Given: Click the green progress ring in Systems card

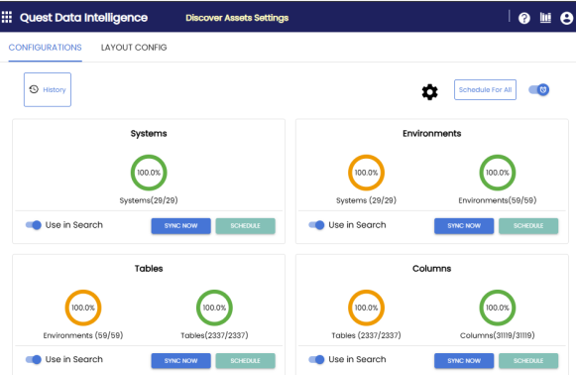Looking at the screenshot, I should point(149,173).
